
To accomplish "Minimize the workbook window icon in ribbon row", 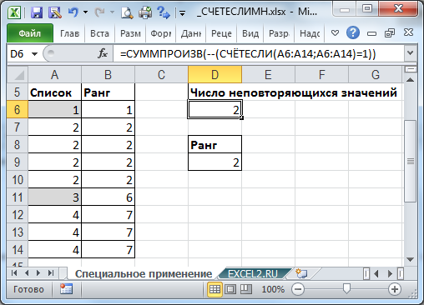I will [371, 33].
